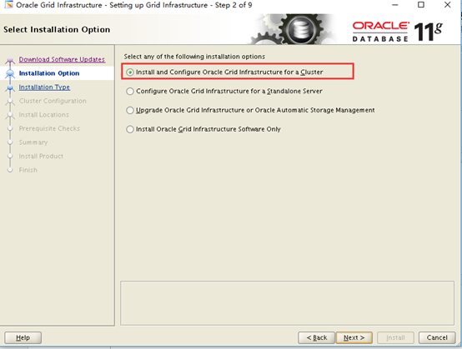Screen dimensions: 462x349
Task: Click the Help button
Action: pyautogui.click(x=23, y=337)
